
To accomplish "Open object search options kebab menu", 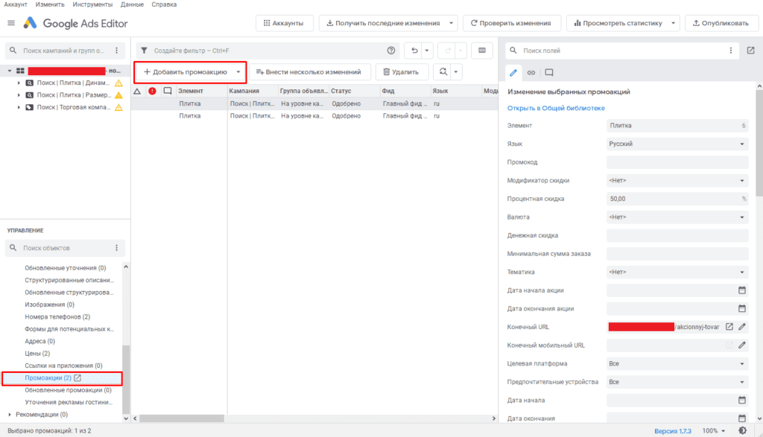I will [x=116, y=248].
